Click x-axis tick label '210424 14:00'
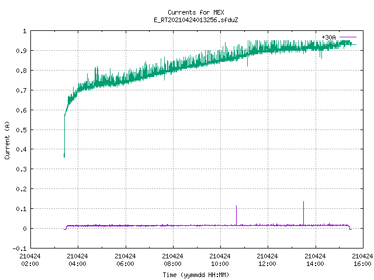Image resolution: width=374 pixels, height=280 pixels. point(315,260)
